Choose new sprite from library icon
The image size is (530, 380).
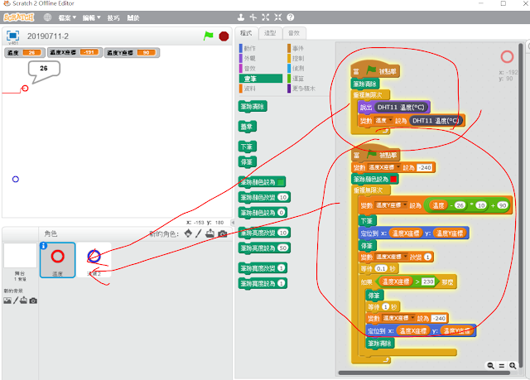tap(188, 233)
